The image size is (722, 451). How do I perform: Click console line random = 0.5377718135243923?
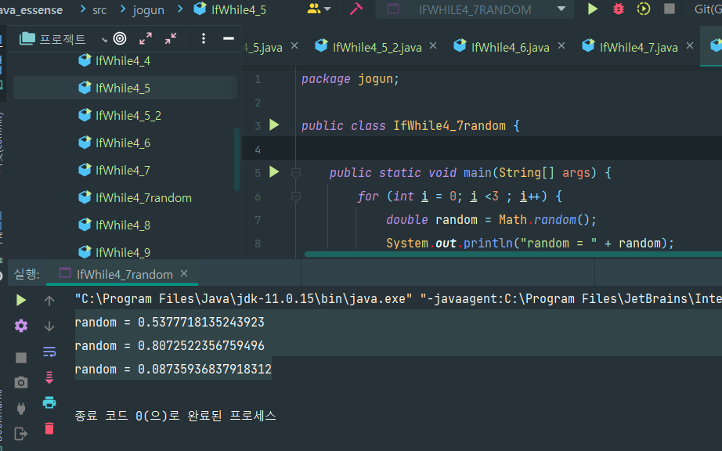pos(169,322)
